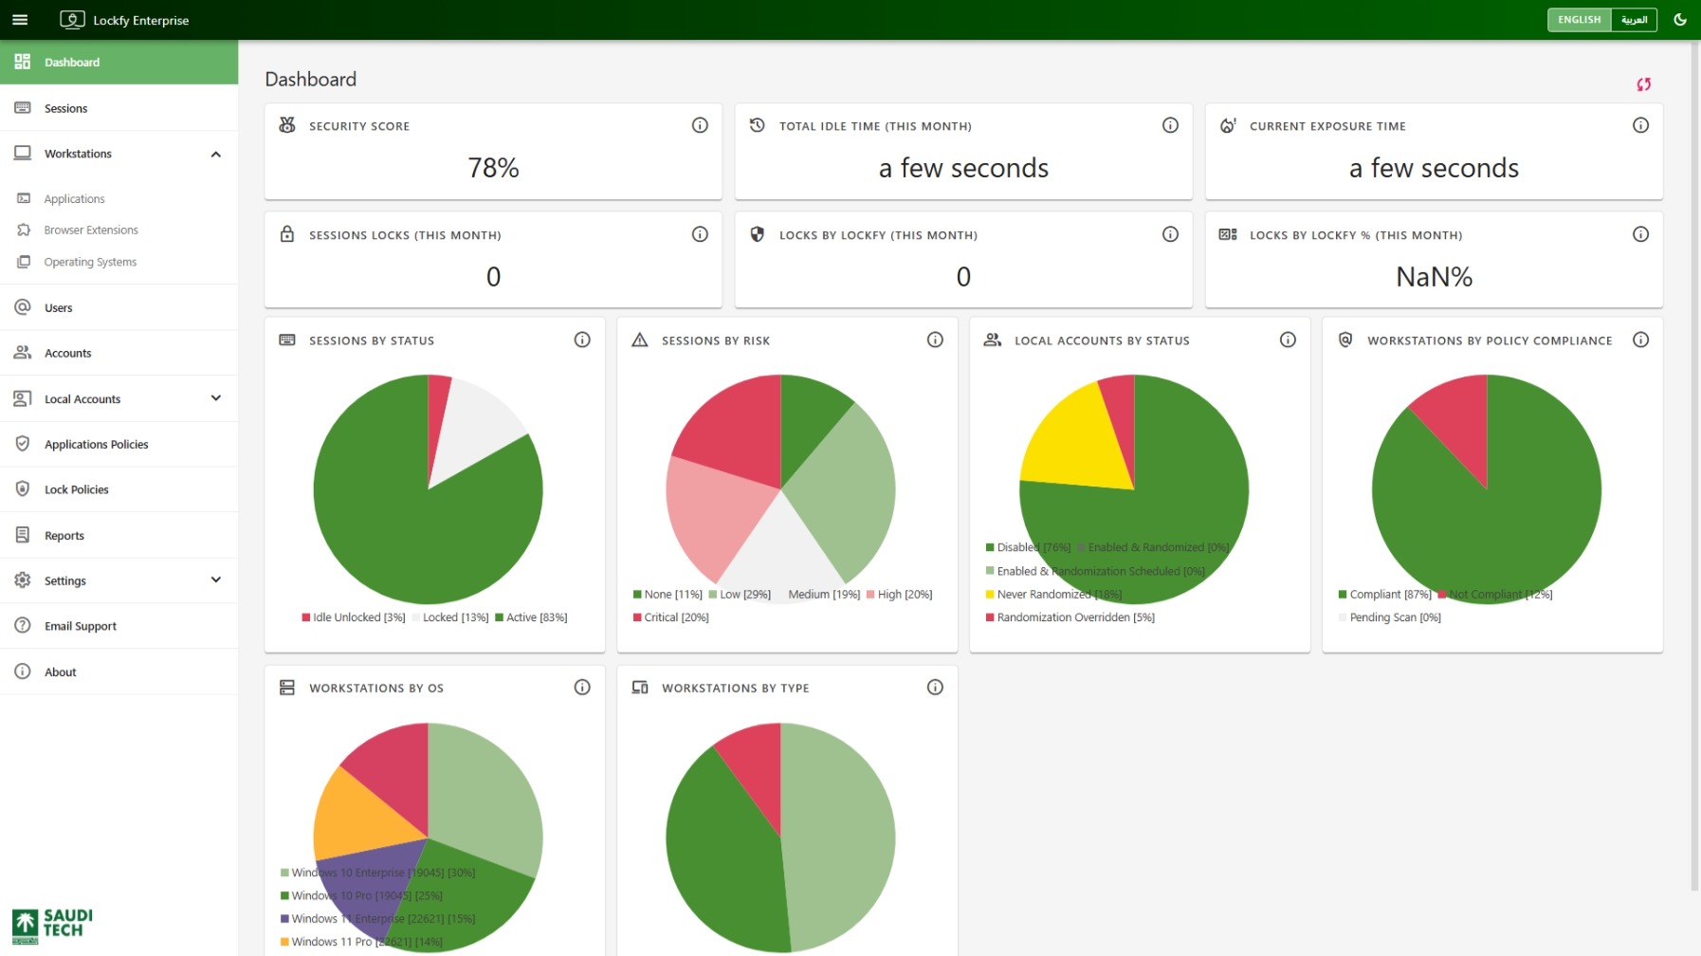Viewport: 1701px width, 956px height.
Task: Toggle Critical legend entry in Sessions by Risk
Action: [671, 617]
